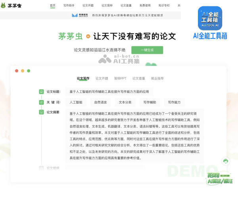This screenshot has height=197, width=238.
Task: Switch to 论文查重 tab in demo panel
Action: click(139, 78)
